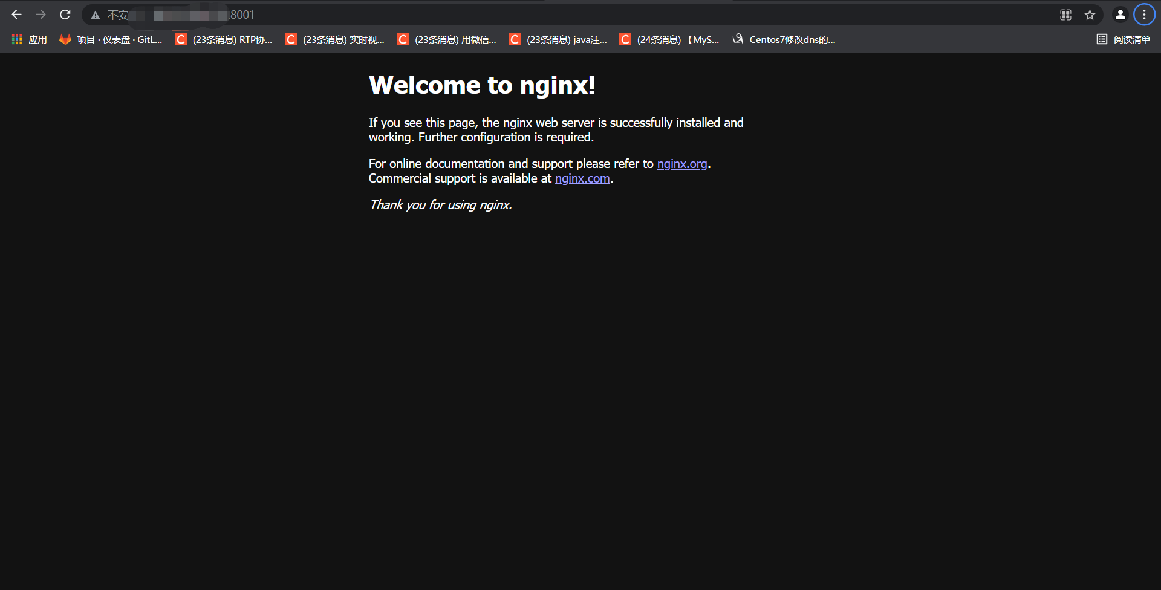This screenshot has width=1161, height=590.
Task: Go forward with the arrow button
Action: point(41,15)
